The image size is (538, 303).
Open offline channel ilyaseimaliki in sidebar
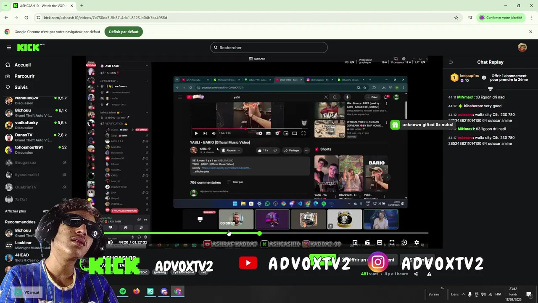coord(36,175)
